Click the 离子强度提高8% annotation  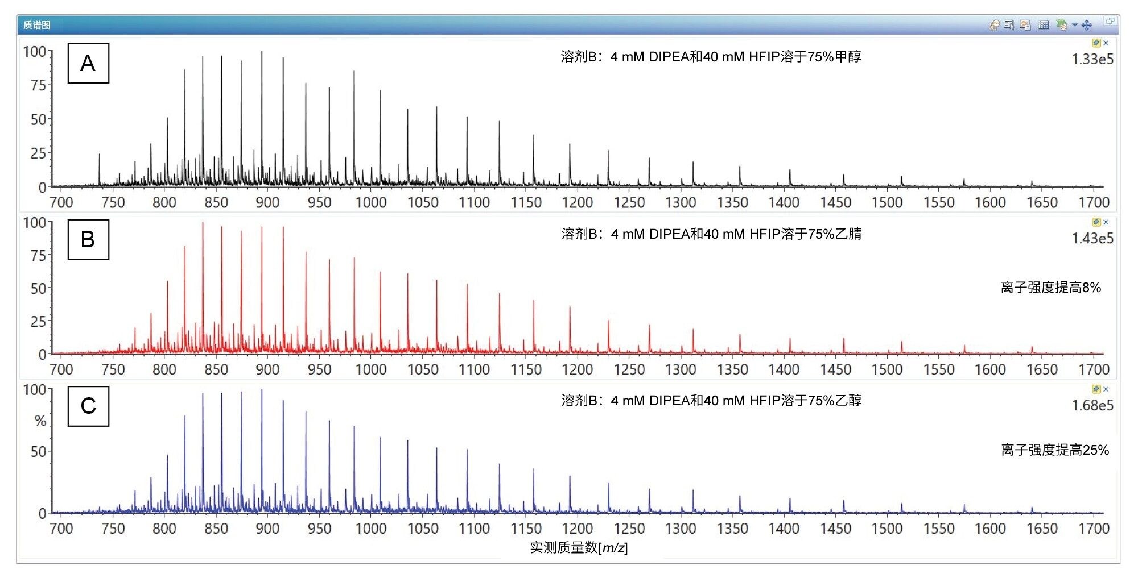(1051, 288)
